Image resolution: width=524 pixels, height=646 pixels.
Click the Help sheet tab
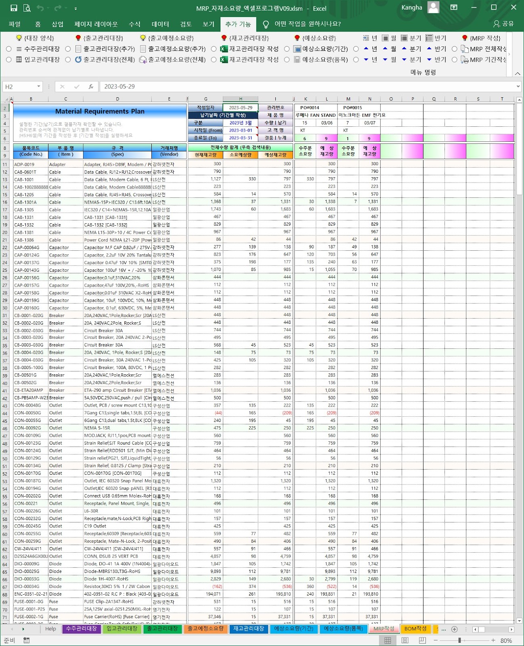coord(50,629)
